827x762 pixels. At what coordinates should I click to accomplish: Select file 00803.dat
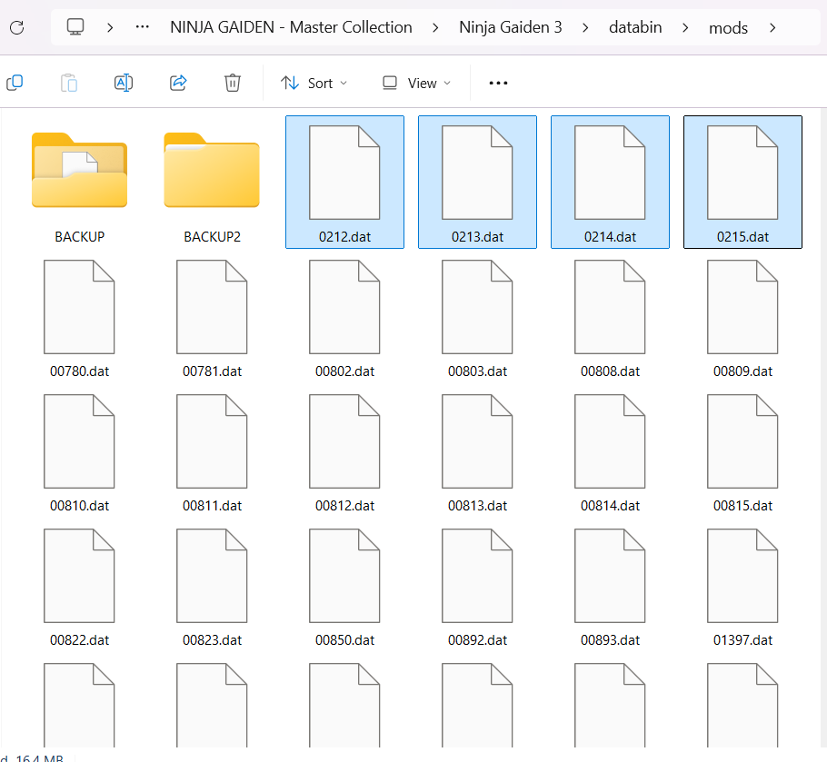point(477,318)
